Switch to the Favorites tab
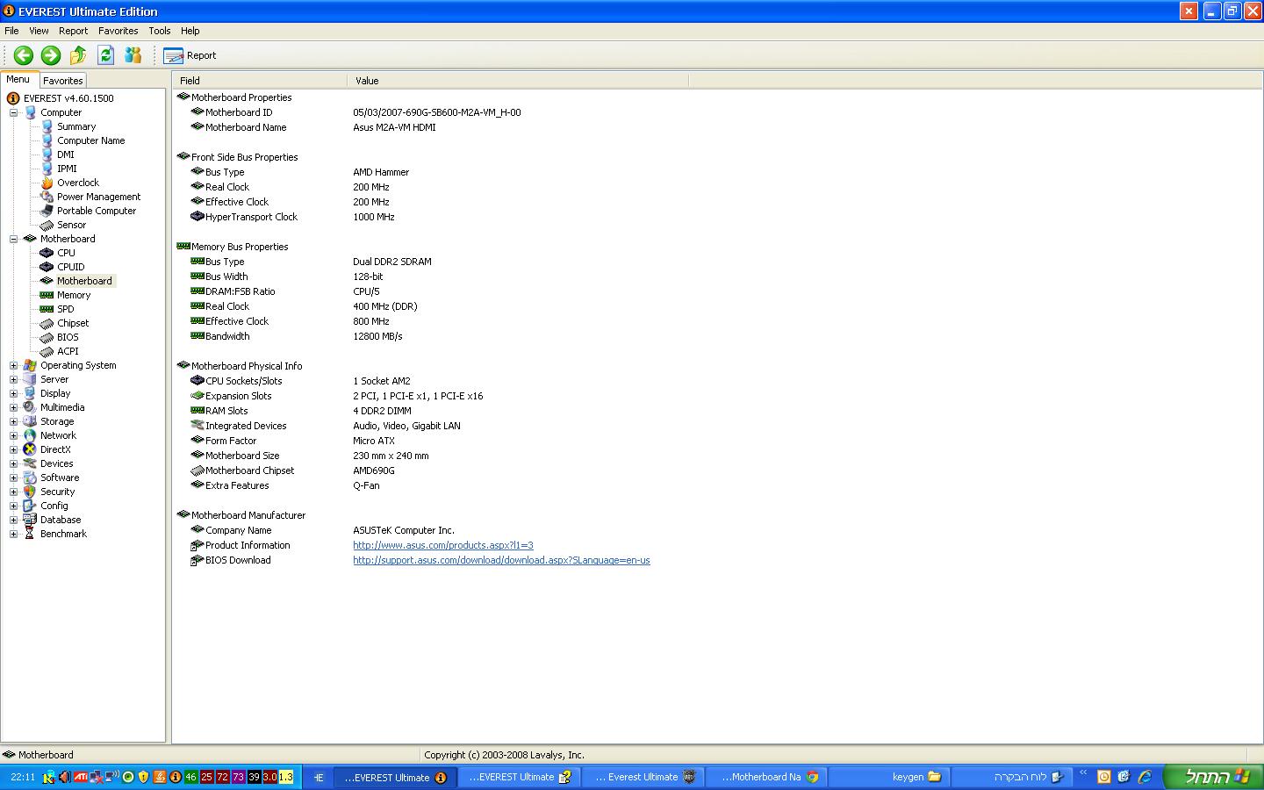 coord(62,81)
